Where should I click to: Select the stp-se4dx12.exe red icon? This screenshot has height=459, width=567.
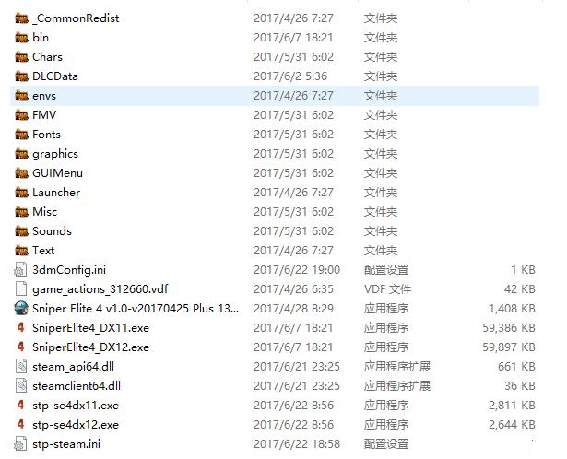(x=21, y=424)
